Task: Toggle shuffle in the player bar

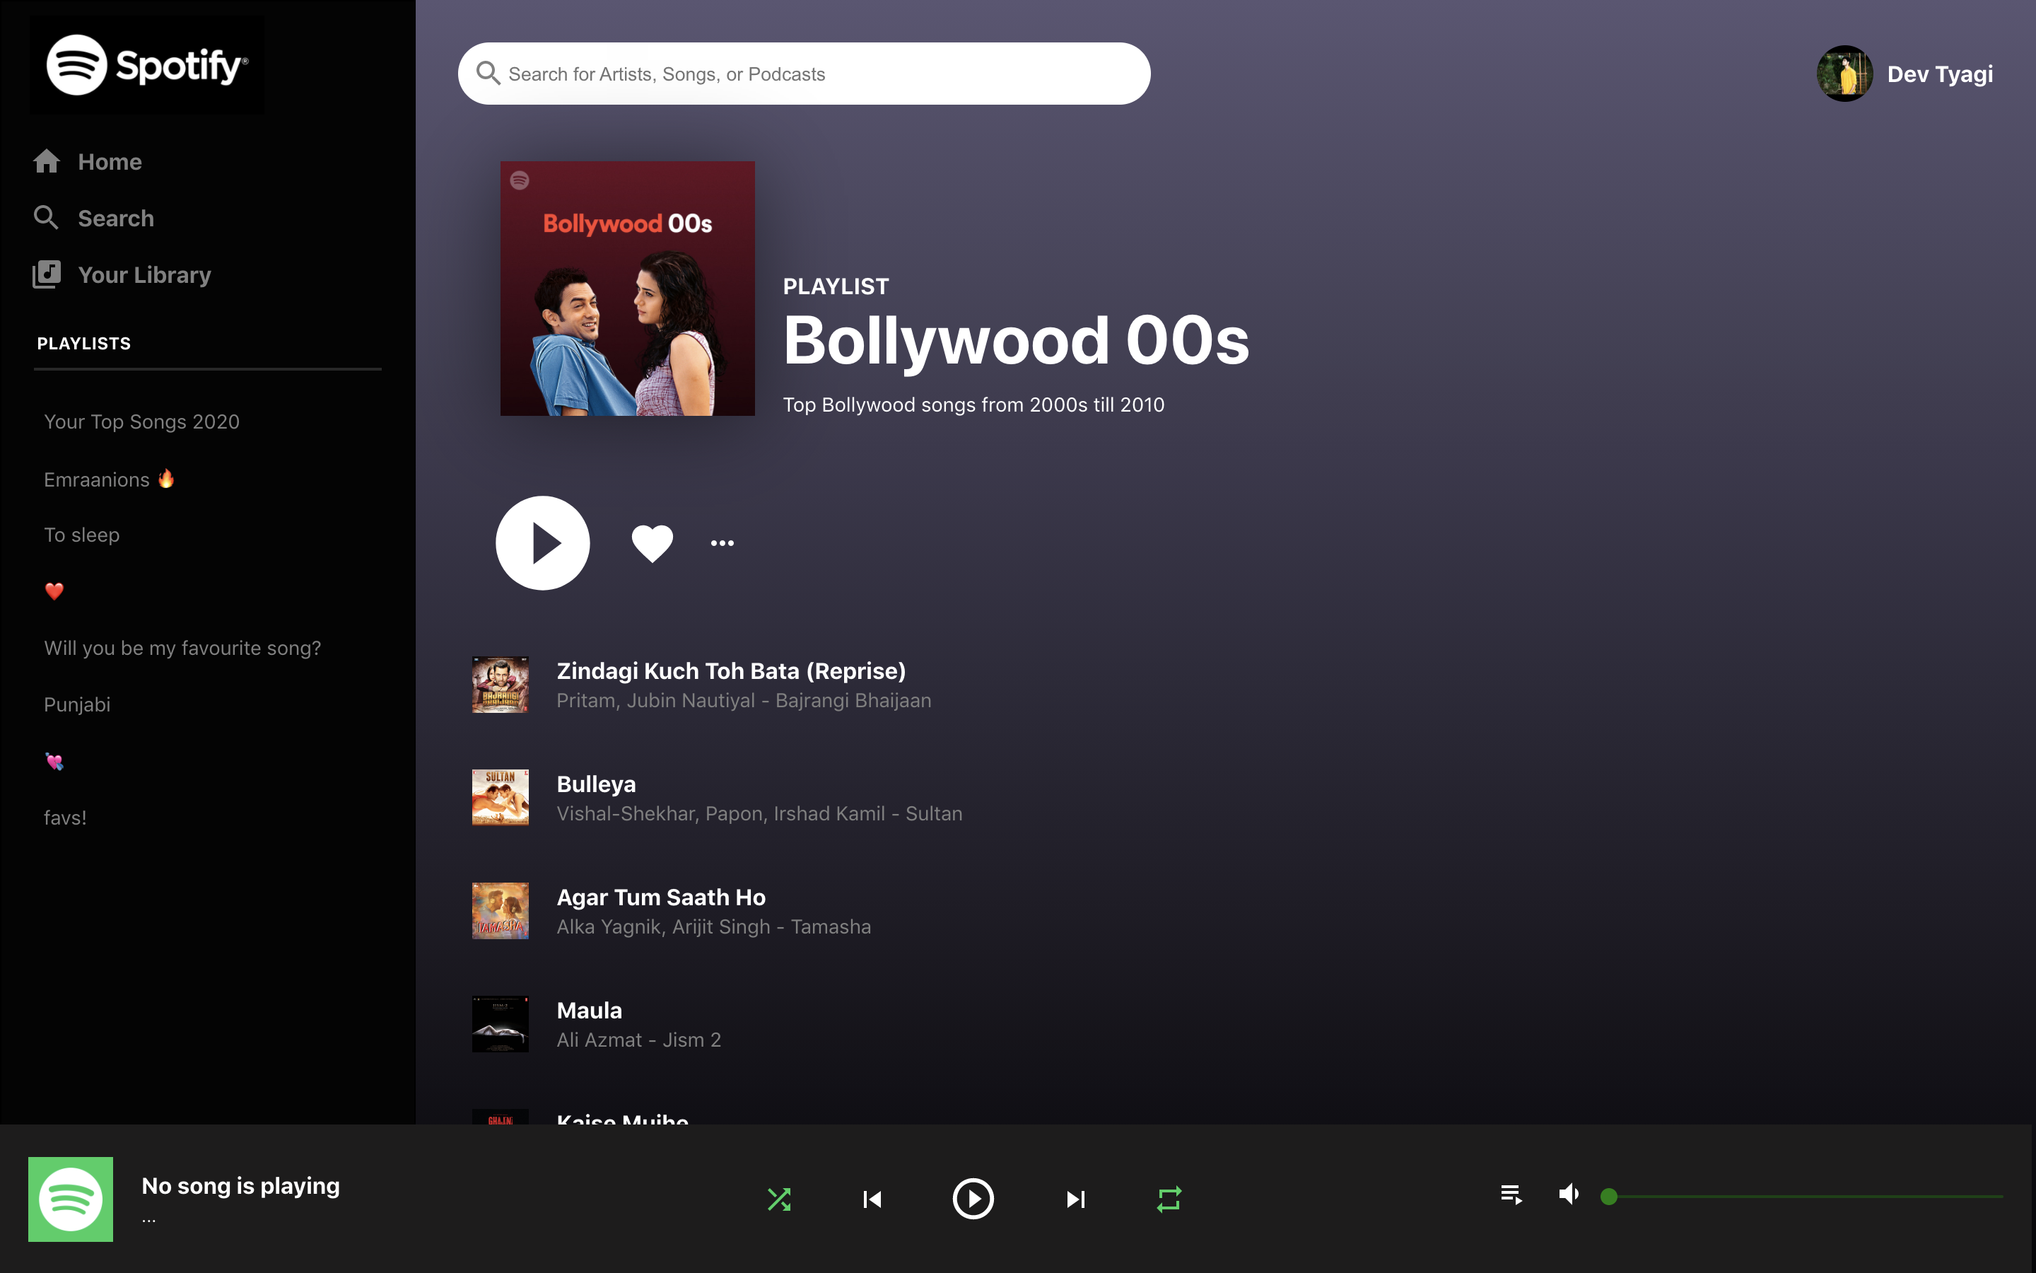Action: [779, 1199]
